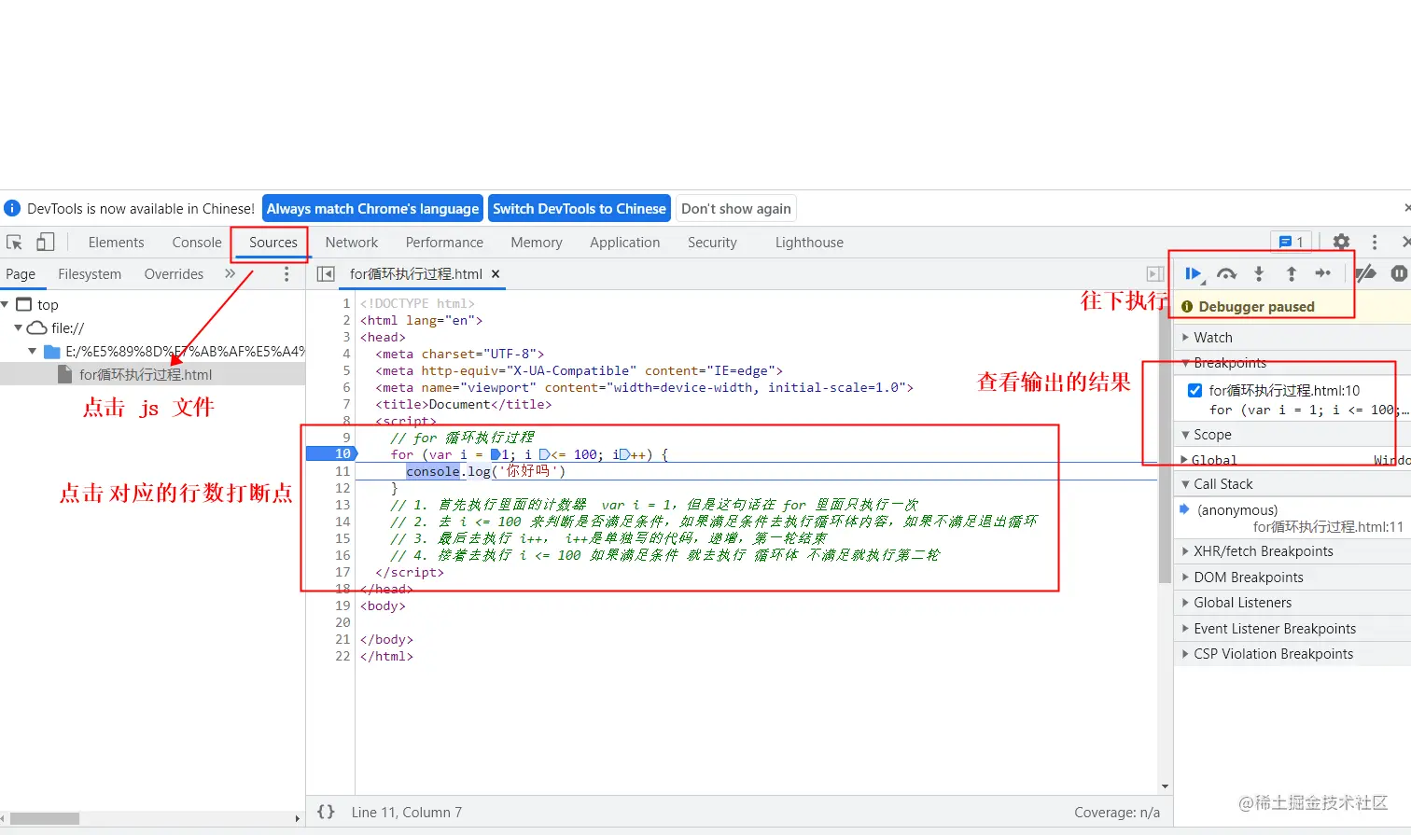Viewport: 1411px width, 835px height.
Task: Collapse the Scope section
Action: click(x=1292, y=435)
